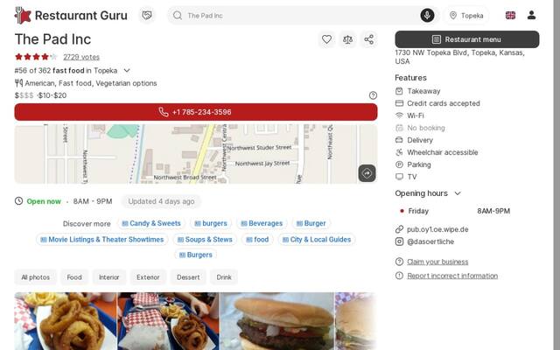
Task: Open lowercase burgers tag
Action: [211, 224]
